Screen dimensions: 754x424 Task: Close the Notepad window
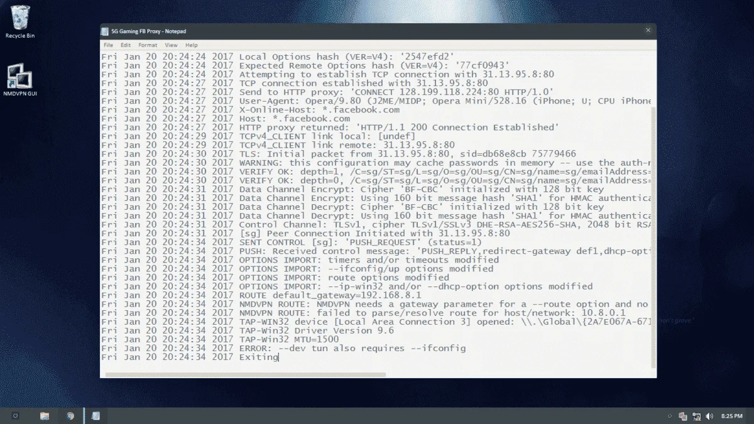[x=648, y=30]
